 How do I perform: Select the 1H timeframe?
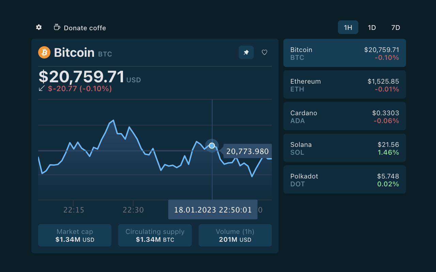pyautogui.click(x=348, y=27)
